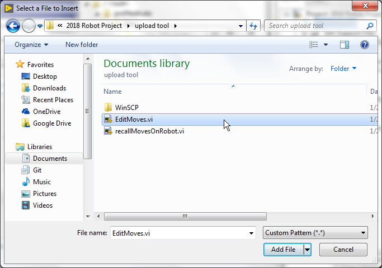382x268 pixels.
Task: Click the back navigation arrow button
Action: [13, 26]
